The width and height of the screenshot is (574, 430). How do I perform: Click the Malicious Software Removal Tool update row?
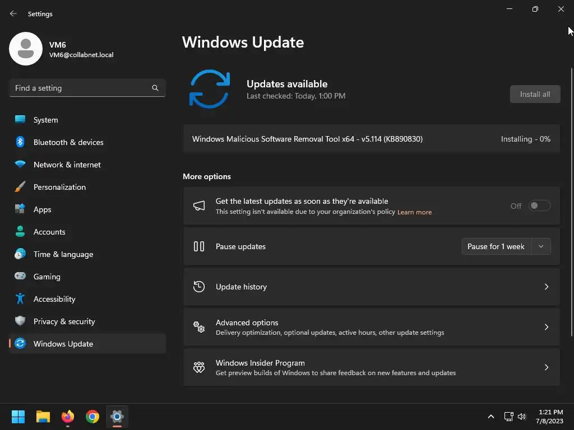[371, 139]
